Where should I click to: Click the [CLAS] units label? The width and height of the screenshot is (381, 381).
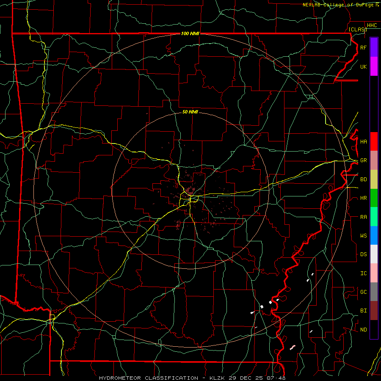coord(358,29)
